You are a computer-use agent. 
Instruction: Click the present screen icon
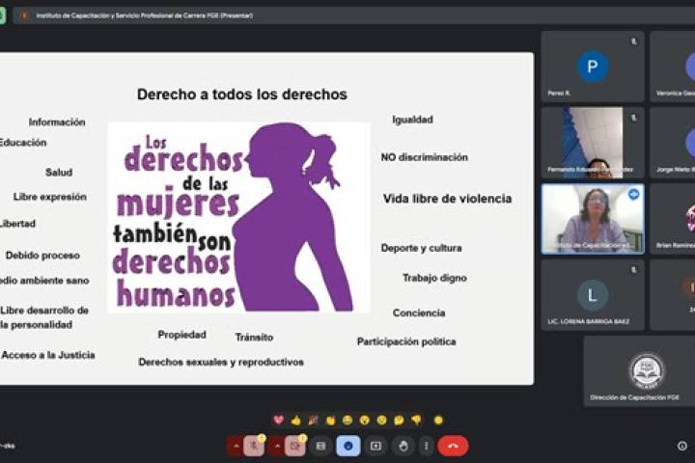pos(375,446)
